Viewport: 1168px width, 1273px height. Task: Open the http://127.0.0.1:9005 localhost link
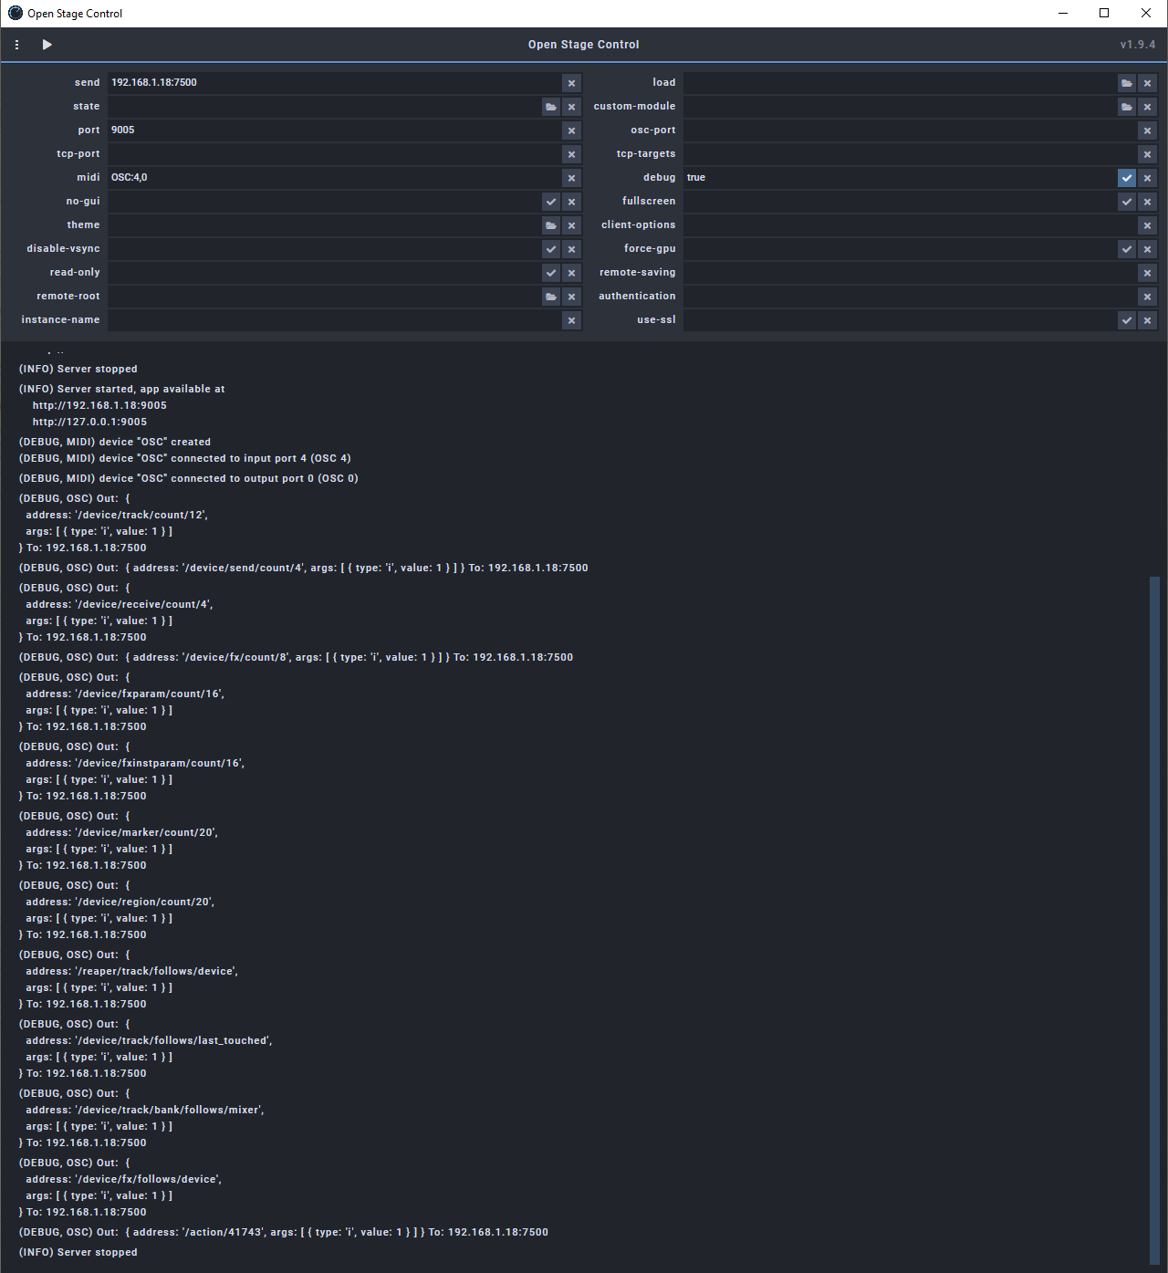pyautogui.click(x=89, y=422)
